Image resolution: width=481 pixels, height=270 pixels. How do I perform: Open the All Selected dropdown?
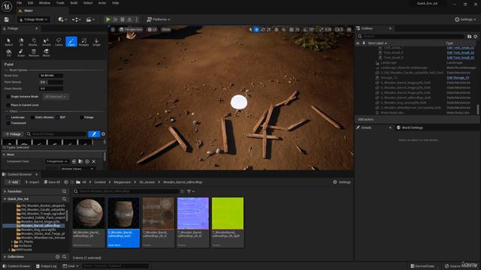tap(56, 97)
